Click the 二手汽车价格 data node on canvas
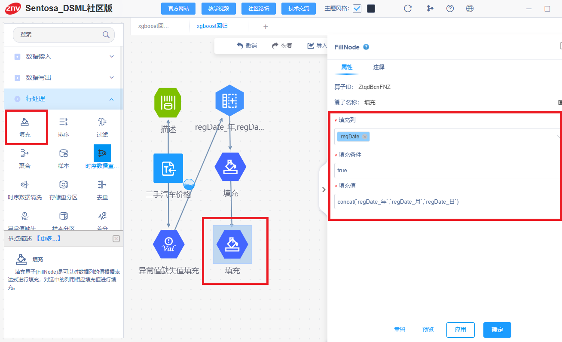 (x=168, y=168)
